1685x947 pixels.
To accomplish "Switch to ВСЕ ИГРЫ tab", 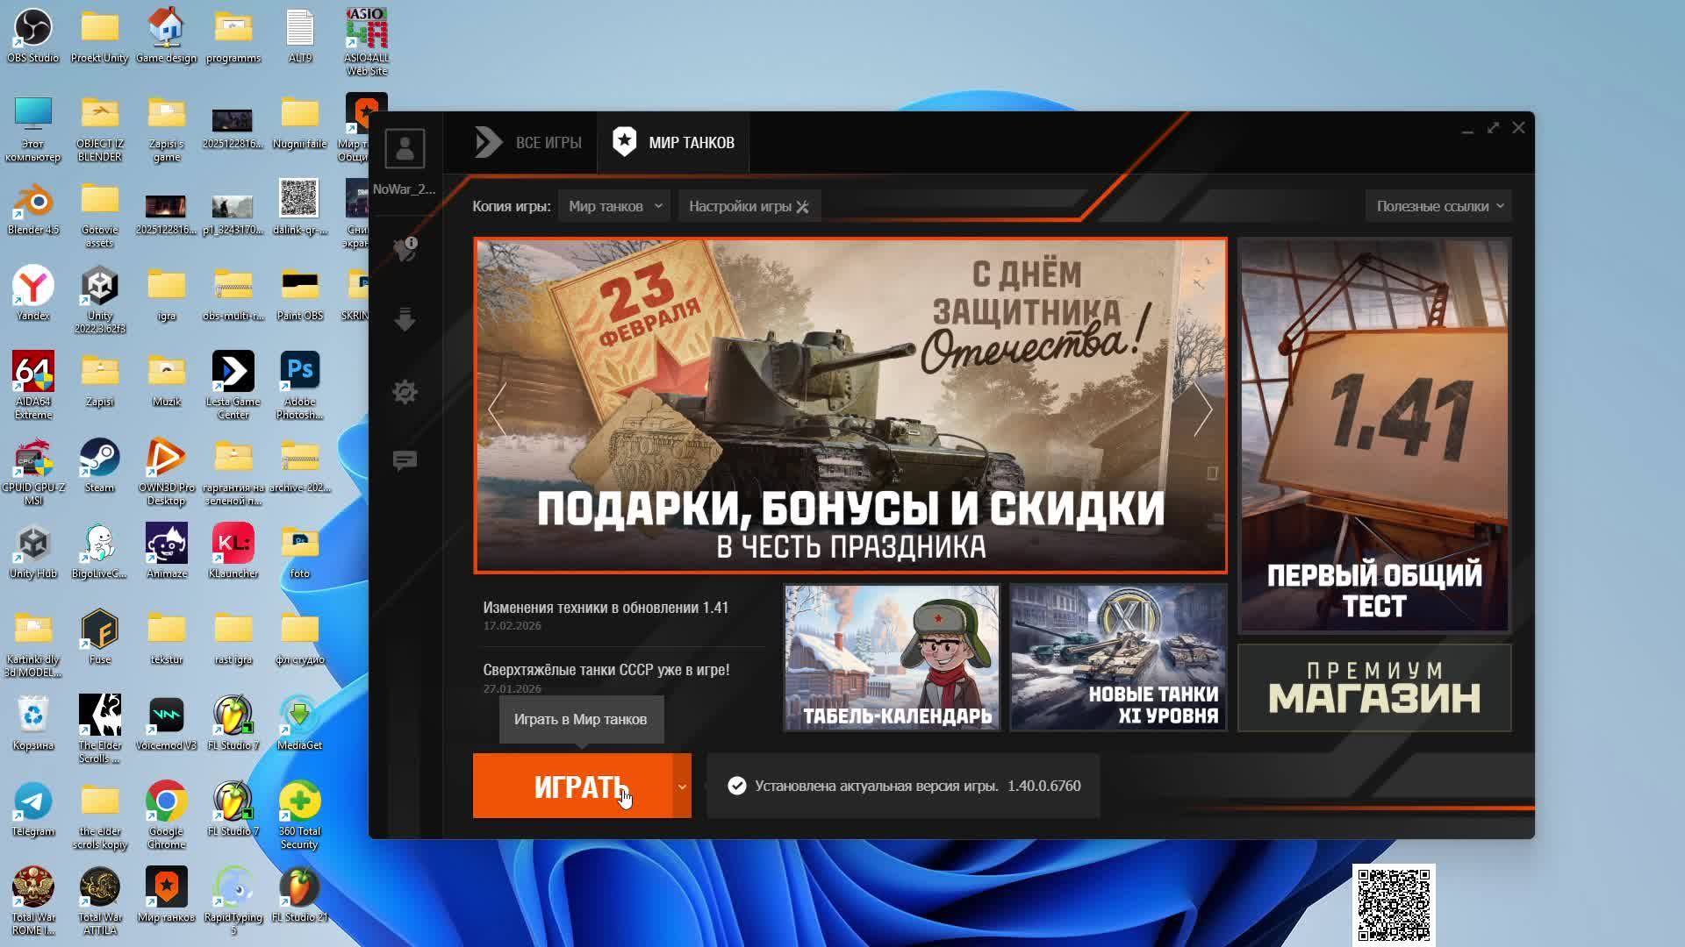I will [528, 142].
